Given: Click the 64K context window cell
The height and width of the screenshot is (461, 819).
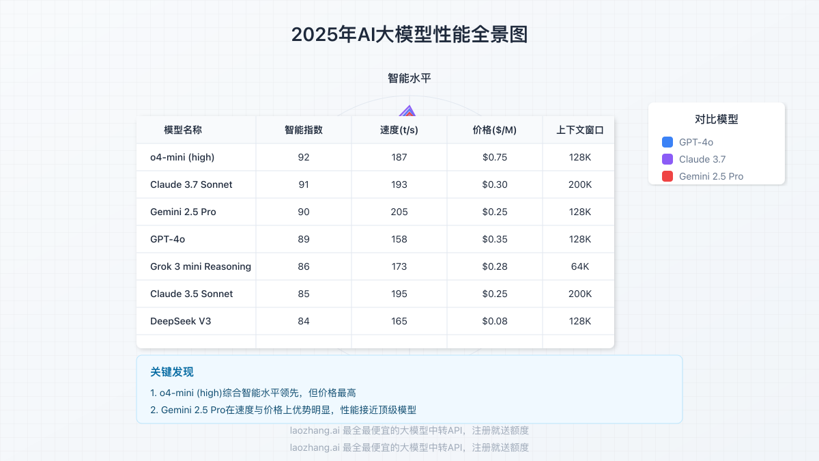Looking at the screenshot, I should click(x=580, y=266).
